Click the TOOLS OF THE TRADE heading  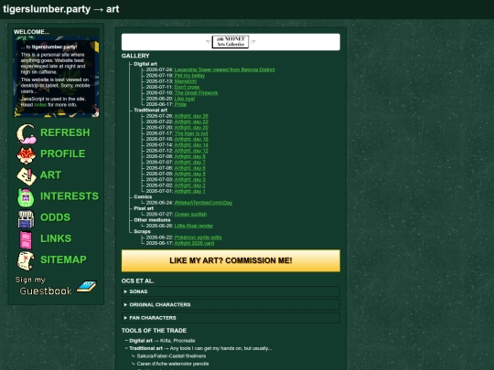pyautogui.click(x=154, y=331)
